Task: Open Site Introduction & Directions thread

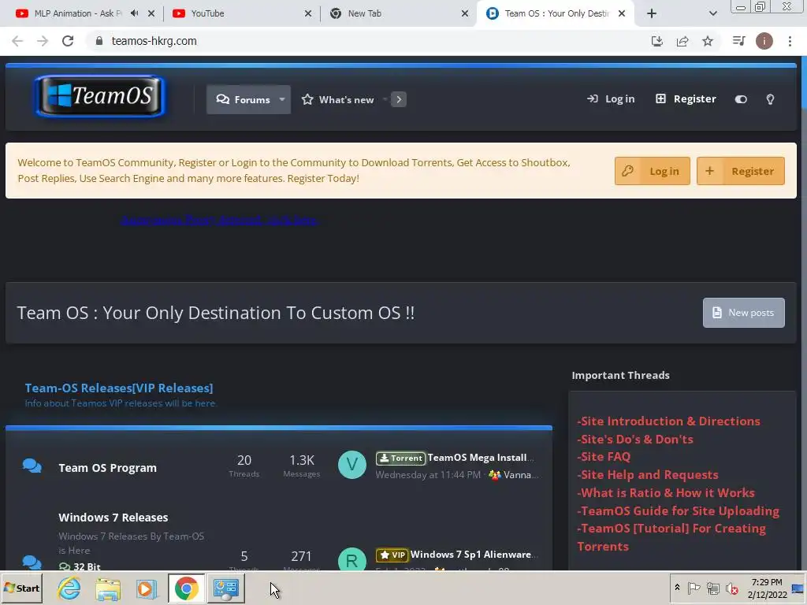Action: click(x=668, y=421)
